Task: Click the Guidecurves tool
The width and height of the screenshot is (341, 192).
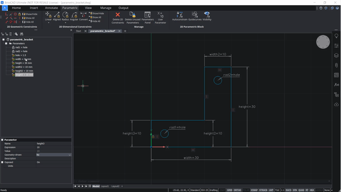Action: point(195,16)
